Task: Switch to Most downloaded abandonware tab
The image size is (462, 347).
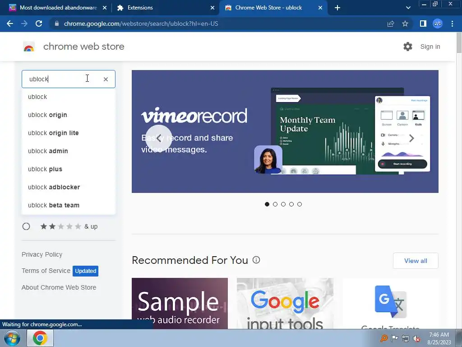Action: [58, 8]
